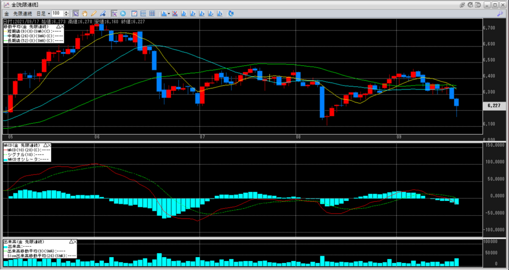Load chart template 5 icon

pos(220,13)
